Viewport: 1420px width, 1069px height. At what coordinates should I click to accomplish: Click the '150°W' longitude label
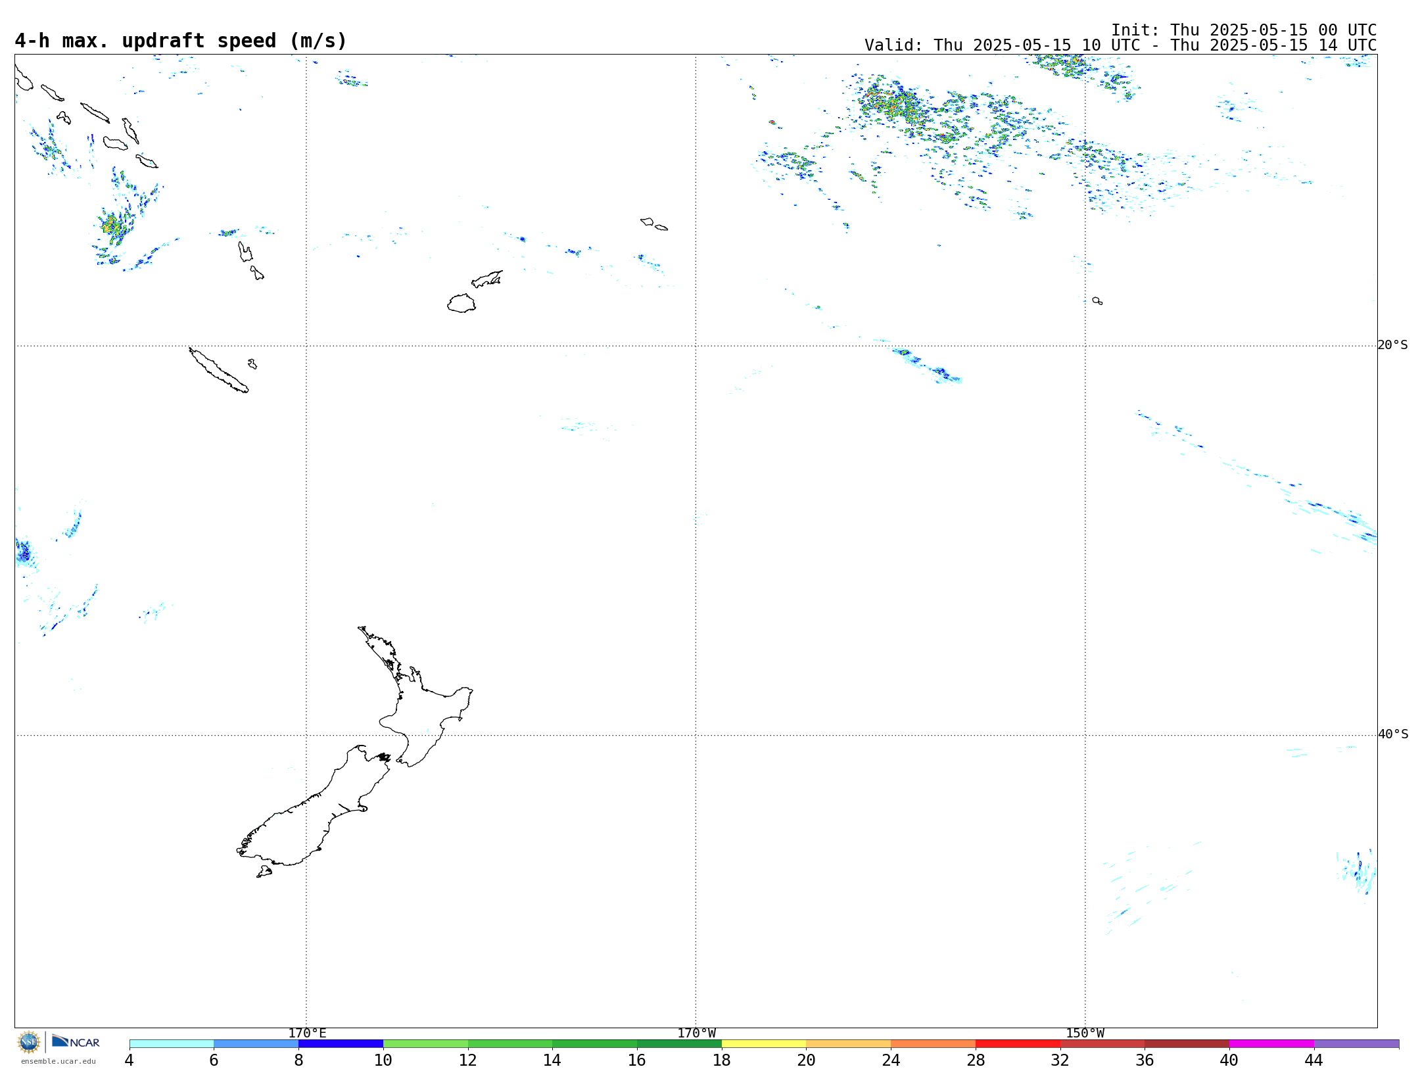tap(1085, 1033)
